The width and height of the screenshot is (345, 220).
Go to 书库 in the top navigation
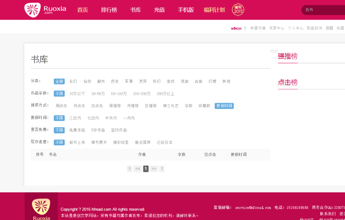tap(135, 10)
